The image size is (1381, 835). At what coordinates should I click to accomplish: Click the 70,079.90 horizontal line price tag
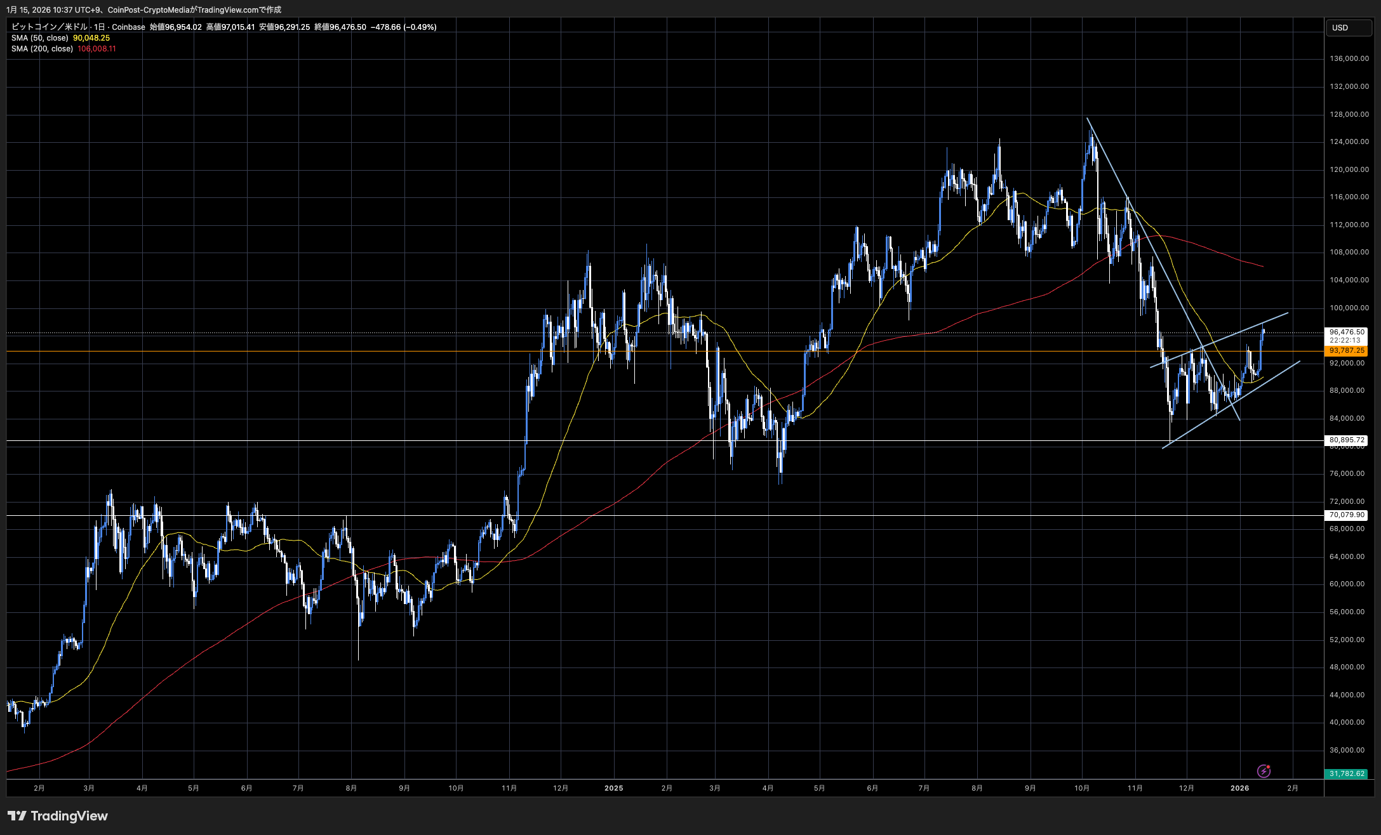pos(1347,515)
